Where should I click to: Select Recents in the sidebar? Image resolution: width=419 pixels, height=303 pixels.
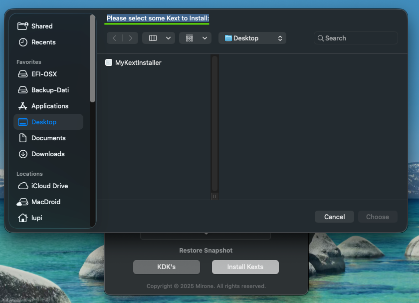[48, 42]
